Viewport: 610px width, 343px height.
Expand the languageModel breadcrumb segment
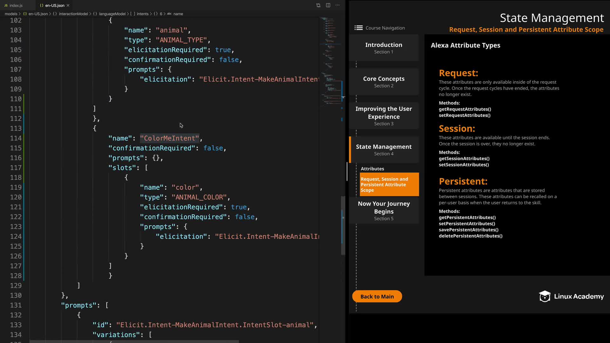(x=112, y=14)
